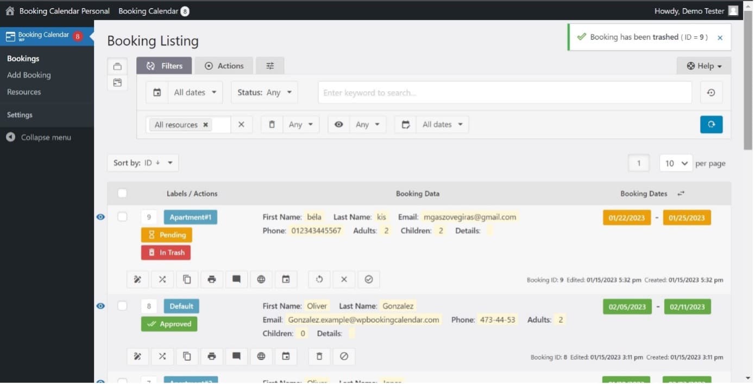This screenshot has width=755, height=384.
Task: Open the Sort by ID dropdown
Action: [x=143, y=163]
